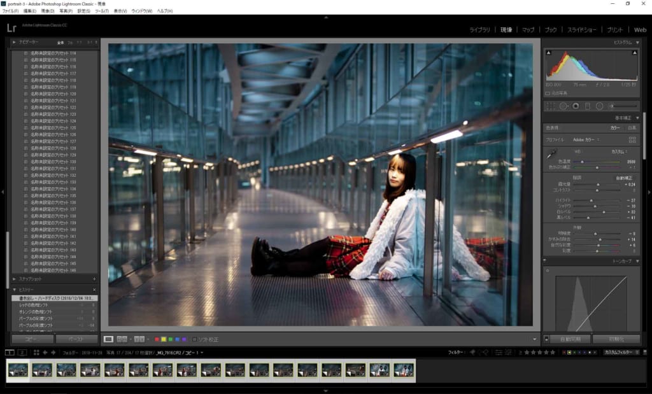Select the Graduated Filter tool
The image size is (652, 394).
588,106
